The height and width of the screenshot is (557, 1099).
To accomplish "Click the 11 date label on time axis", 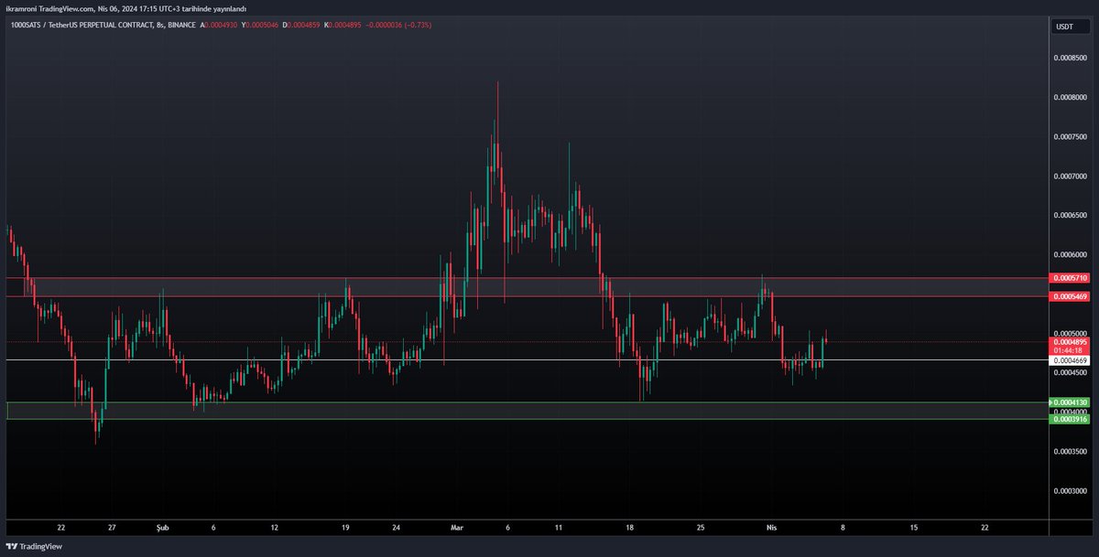I will pyautogui.click(x=559, y=528).
